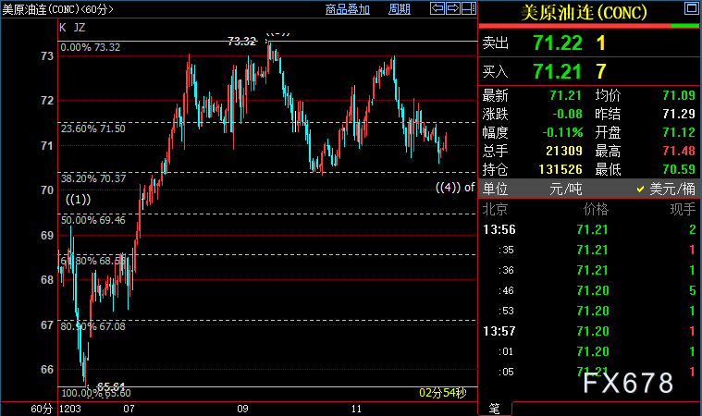This screenshot has width=702, height=416.
Task: Click the 开盘 value 71.12
Action: point(679,132)
